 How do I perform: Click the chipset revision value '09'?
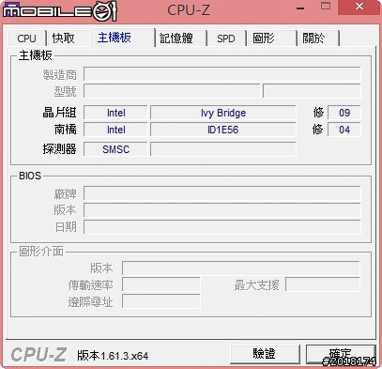coord(344,113)
